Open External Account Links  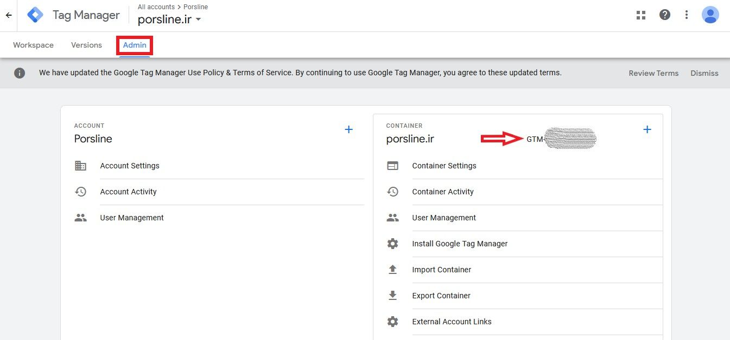coord(452,322)
